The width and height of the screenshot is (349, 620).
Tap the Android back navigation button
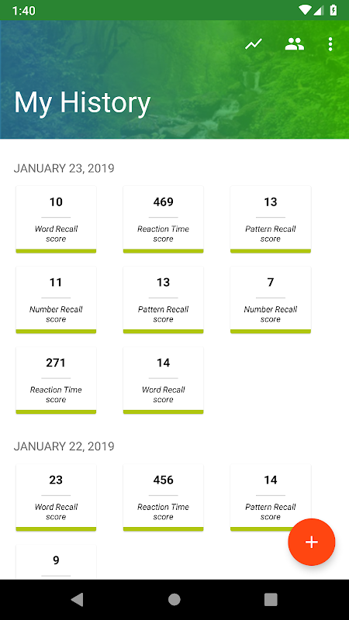[77, 599]
